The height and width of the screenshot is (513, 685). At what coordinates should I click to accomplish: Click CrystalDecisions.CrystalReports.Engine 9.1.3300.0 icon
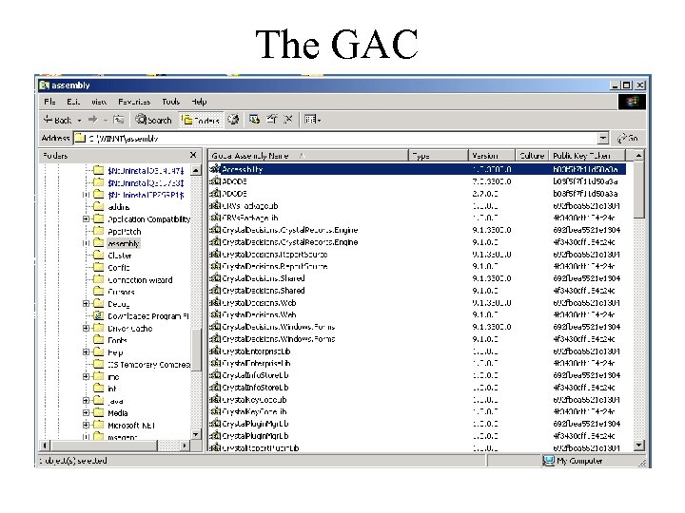(x=215, y=230)
